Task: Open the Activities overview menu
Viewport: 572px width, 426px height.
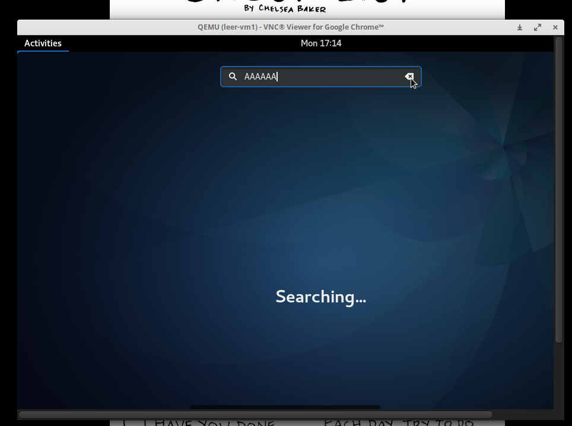Action: (43, 43)
